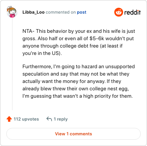The image size is (147, 146).
Task: Click the "$5-6k" amount in comment
Action: (x=97, y=38)
